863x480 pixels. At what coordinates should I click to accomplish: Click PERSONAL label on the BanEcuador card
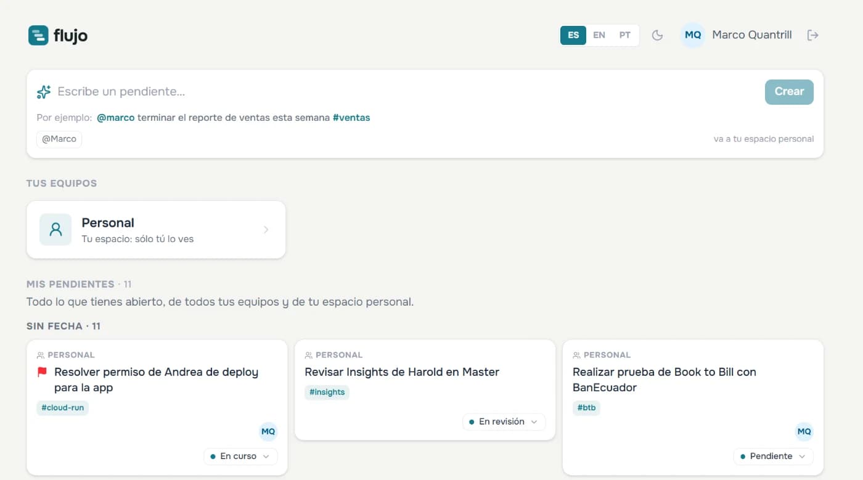[607, 356]
